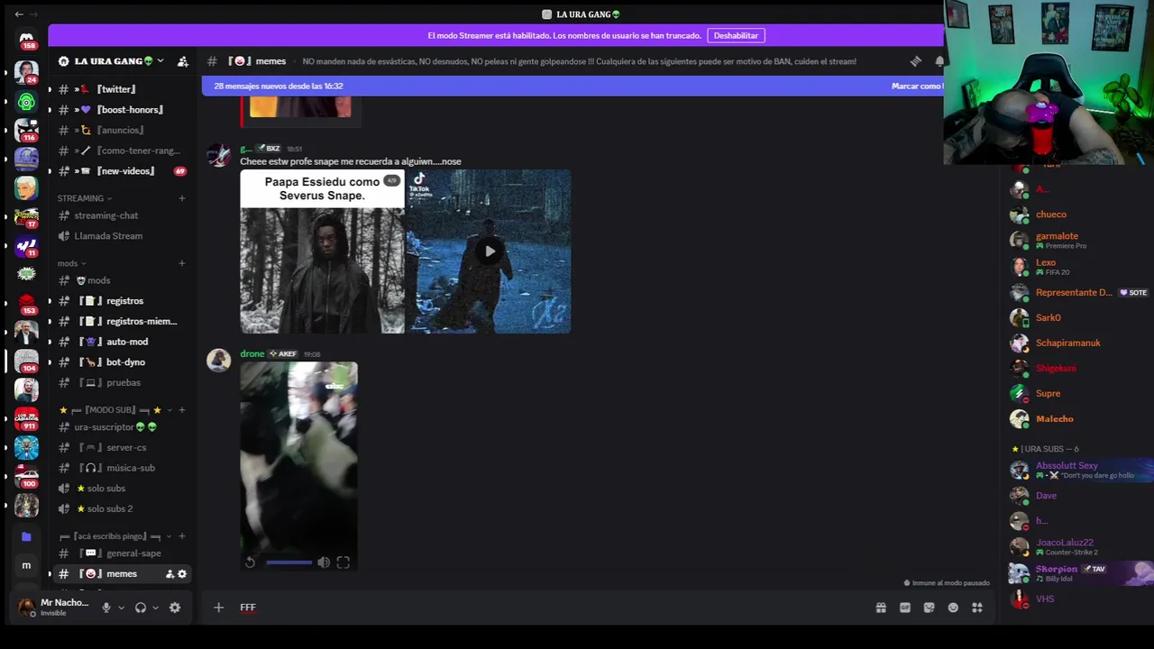Open member Absolutt Sexy profile

tap(1080, 470)
